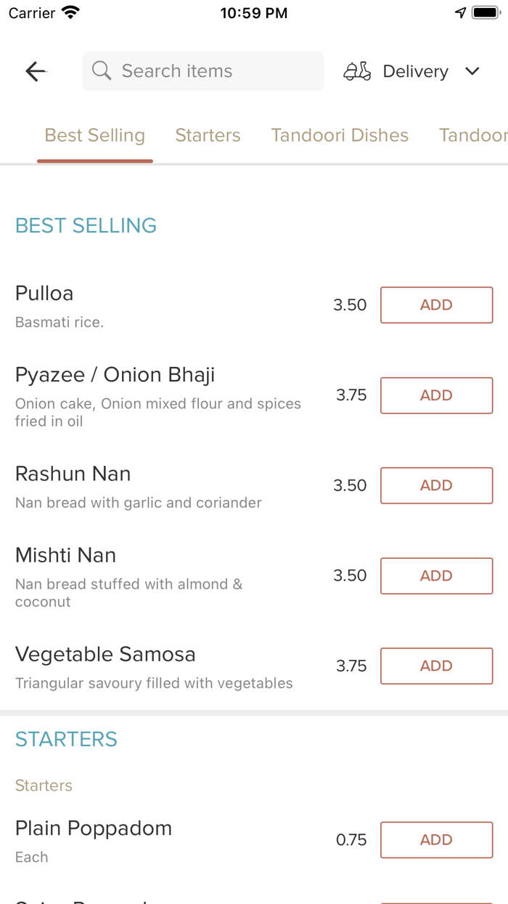Add Pyazee / Onion Bhaji to order
This screenshot has height=904, width=508.
pyautogui.click(x=437, y=395)
